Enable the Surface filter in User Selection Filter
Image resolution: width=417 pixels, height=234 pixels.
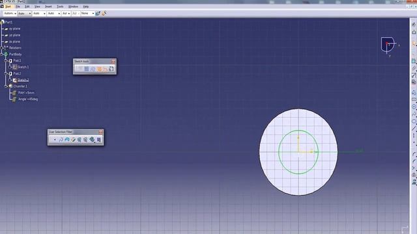(x=66, y=140)
